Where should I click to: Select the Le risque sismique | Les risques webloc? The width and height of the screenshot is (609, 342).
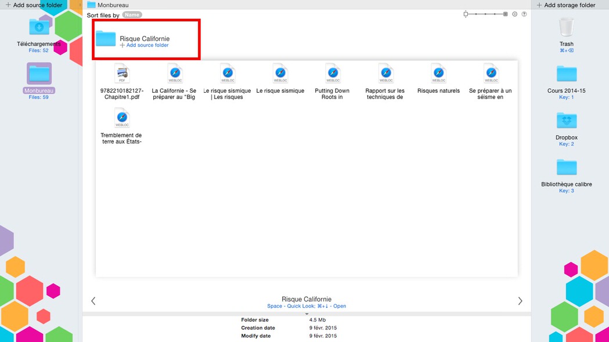[227, 82]
